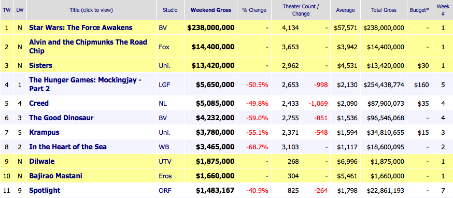This screenshot has width=453, height=198.
Task: Select the Krampus title link
Action: click(x=44, y=132)
